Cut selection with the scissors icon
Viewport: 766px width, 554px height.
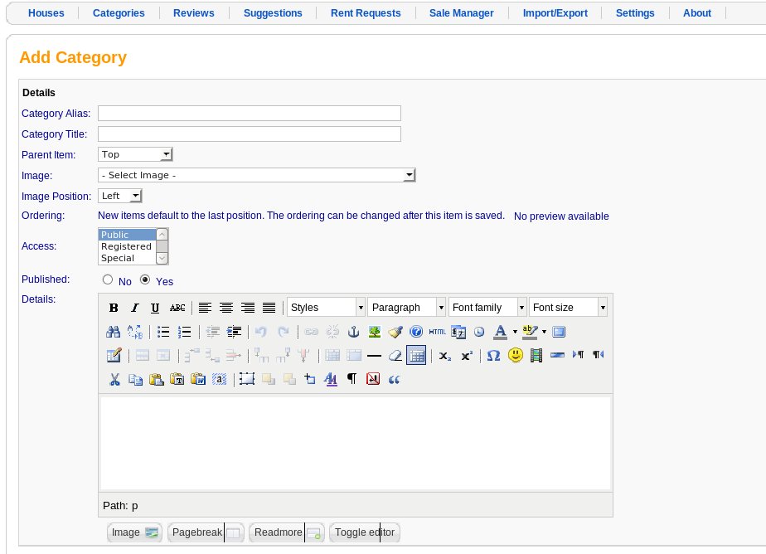click(114, 379)
